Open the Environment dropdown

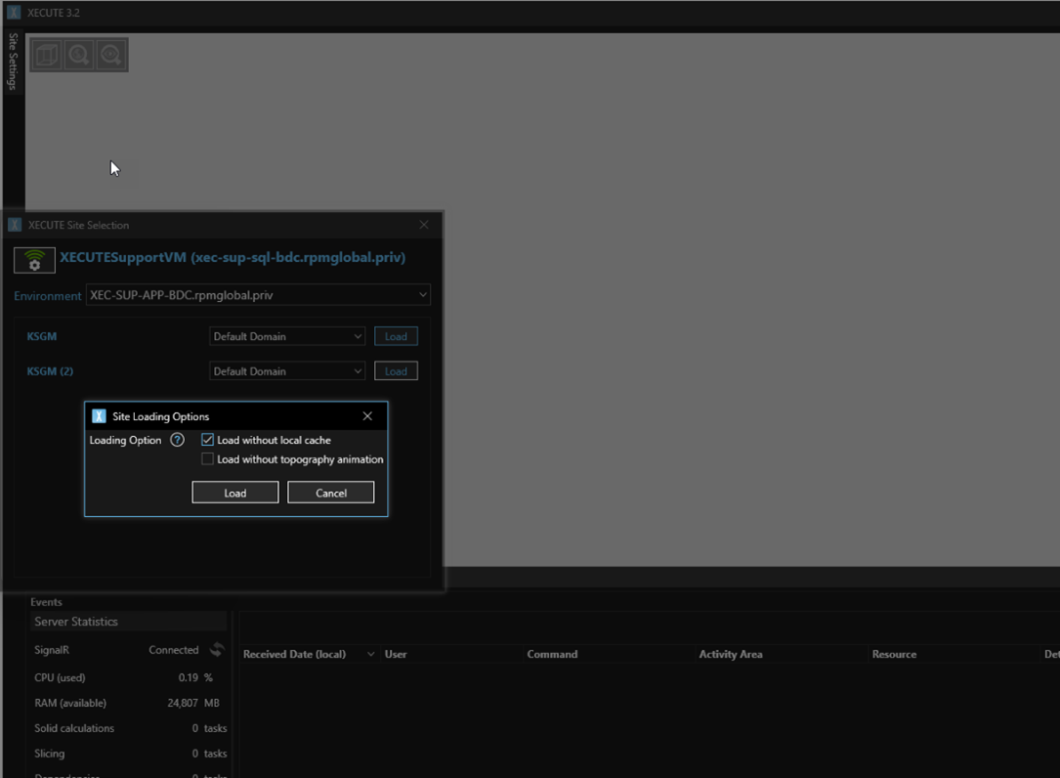coord(258,295)
